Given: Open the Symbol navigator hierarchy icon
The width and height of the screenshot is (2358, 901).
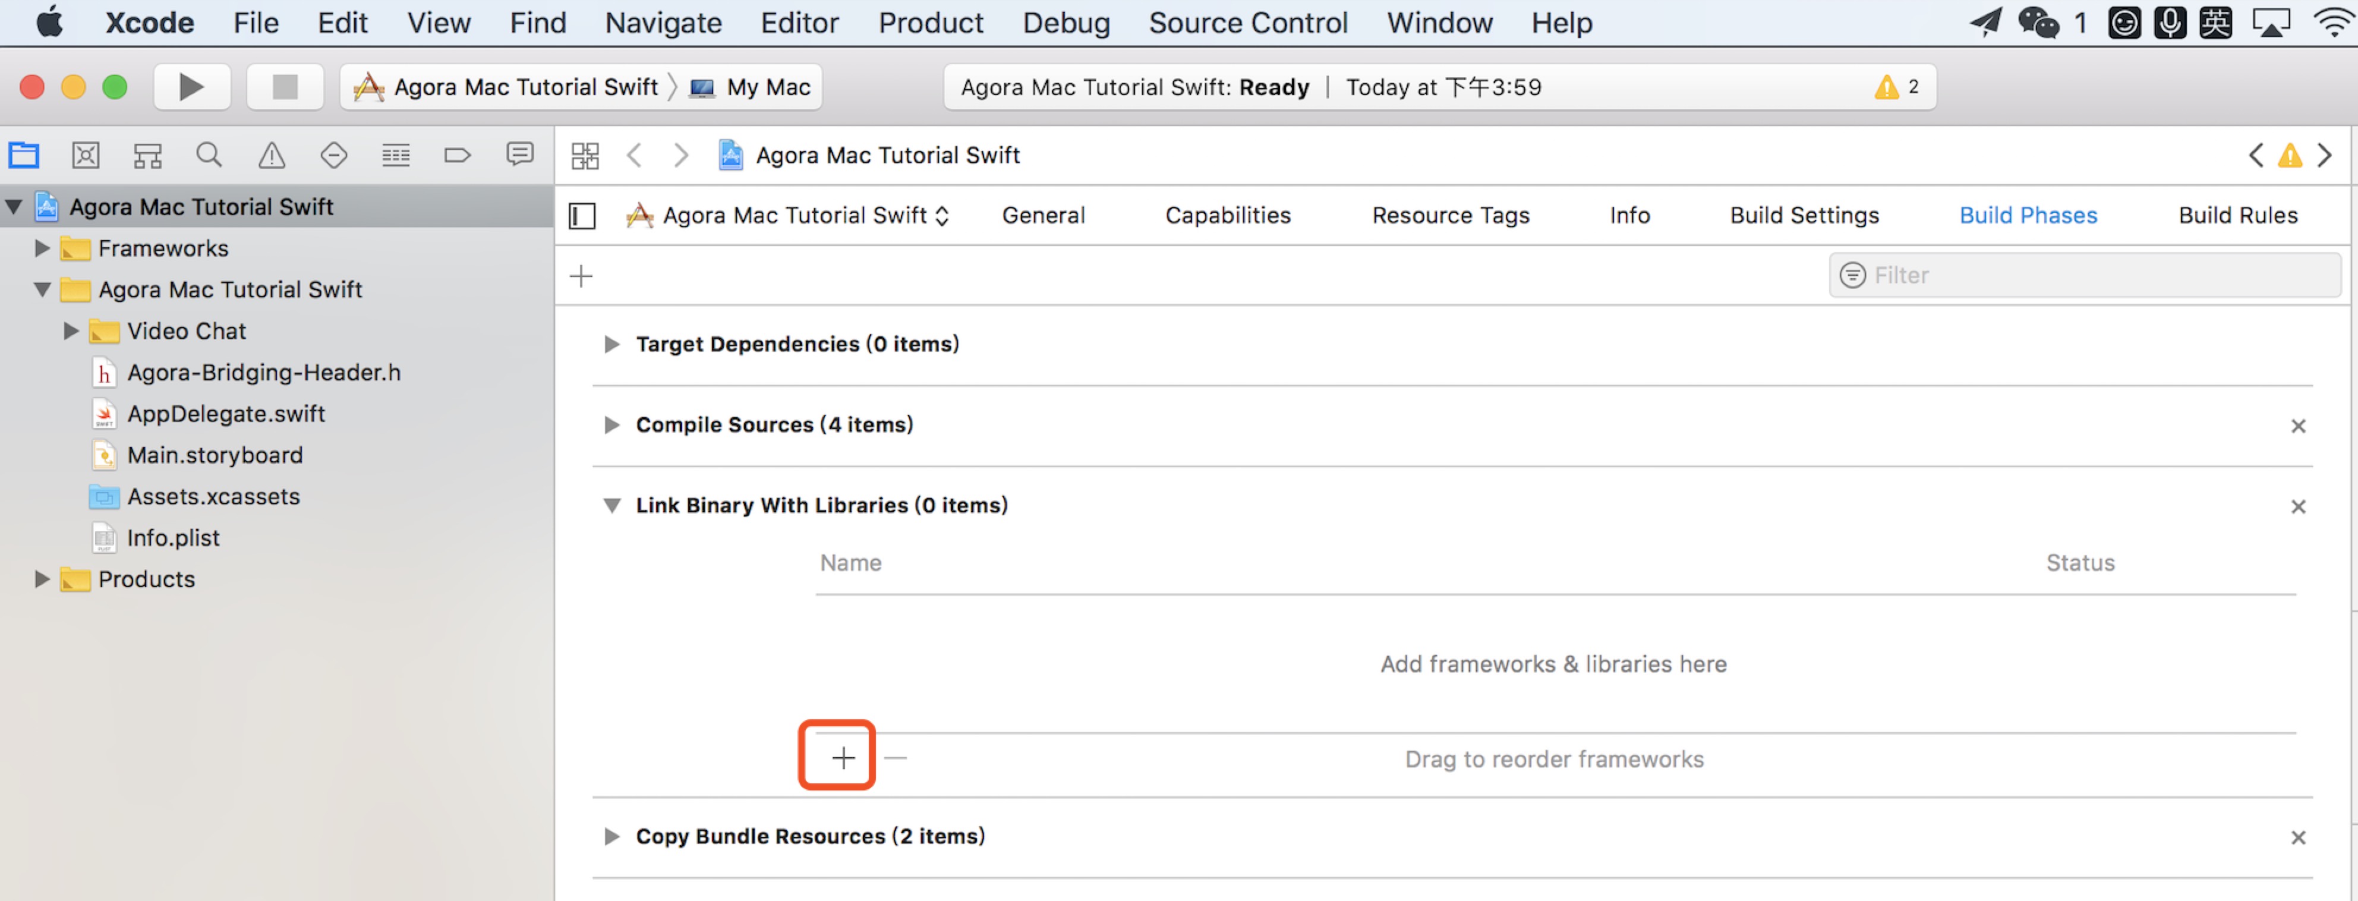Looking at the screenshot, I should click(x=147, y=155).
